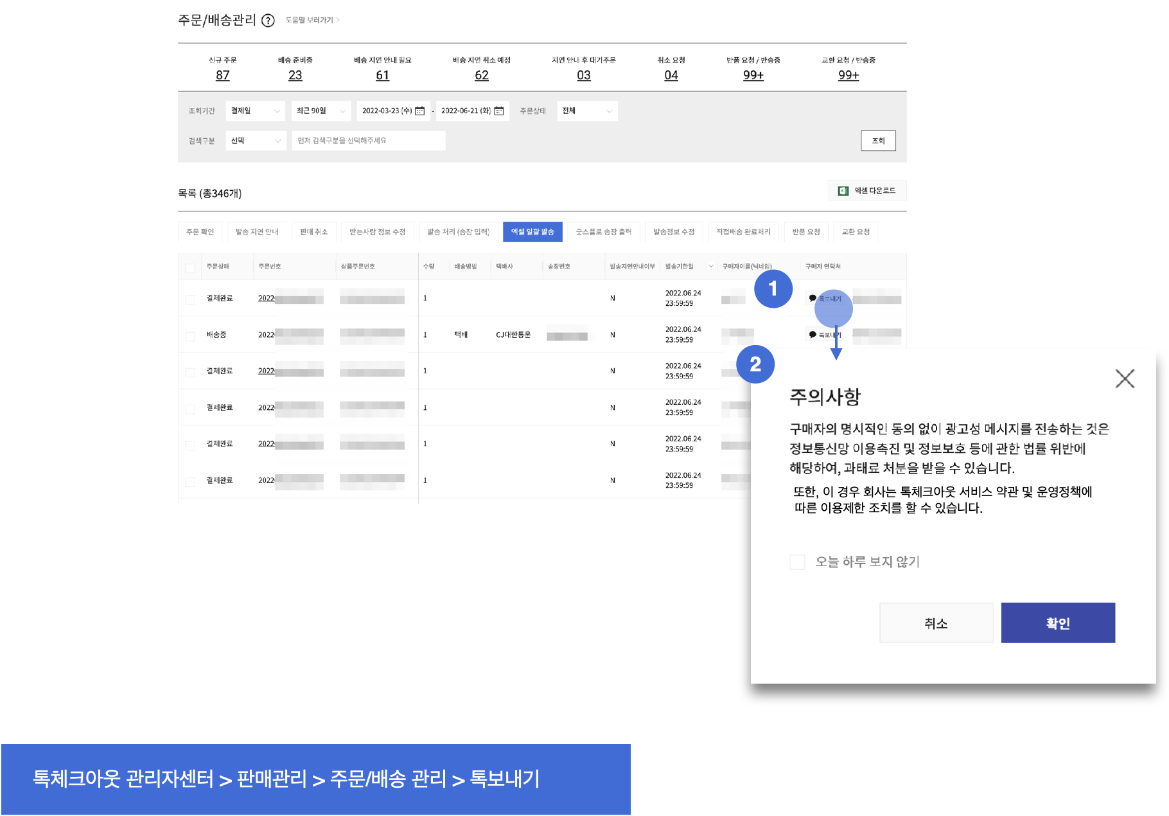Viewport: 1169px width, 816px height.
Task: Check the 오늘 하루 보지 않기 checkbox
Action: (x=797, y=562)
